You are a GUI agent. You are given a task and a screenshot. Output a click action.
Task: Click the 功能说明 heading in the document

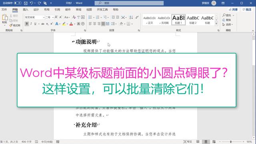[86, 42]
